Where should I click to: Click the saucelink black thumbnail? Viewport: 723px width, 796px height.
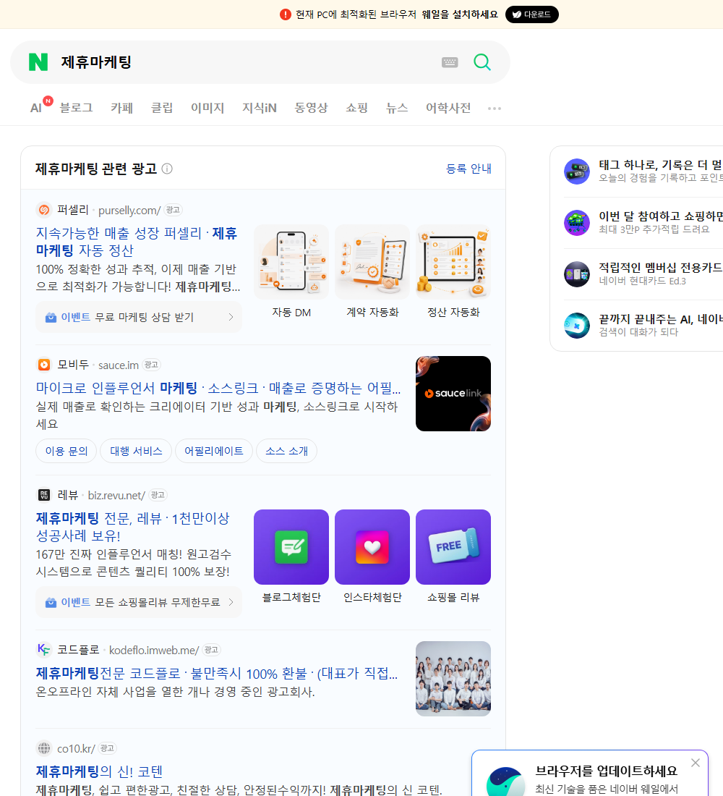(x=453, y=394)
